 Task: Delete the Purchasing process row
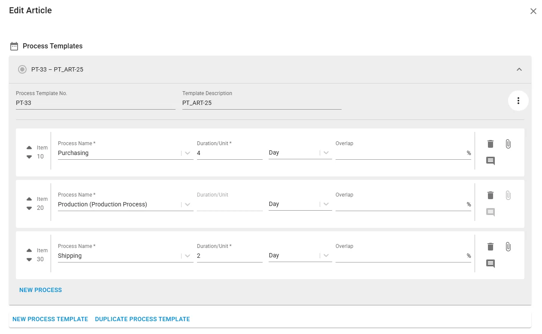tap(491, 144)
